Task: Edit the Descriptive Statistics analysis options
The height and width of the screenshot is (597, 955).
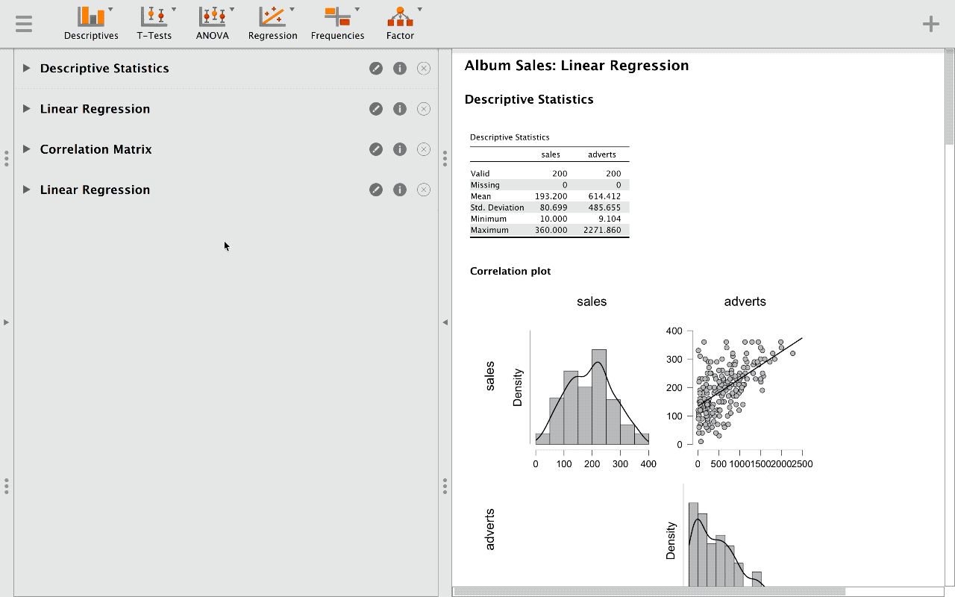Action: pyautogui.click(x=376, y=68)
